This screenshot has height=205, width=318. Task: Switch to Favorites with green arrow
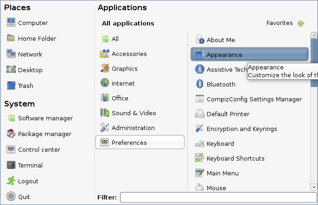[286, 23]
